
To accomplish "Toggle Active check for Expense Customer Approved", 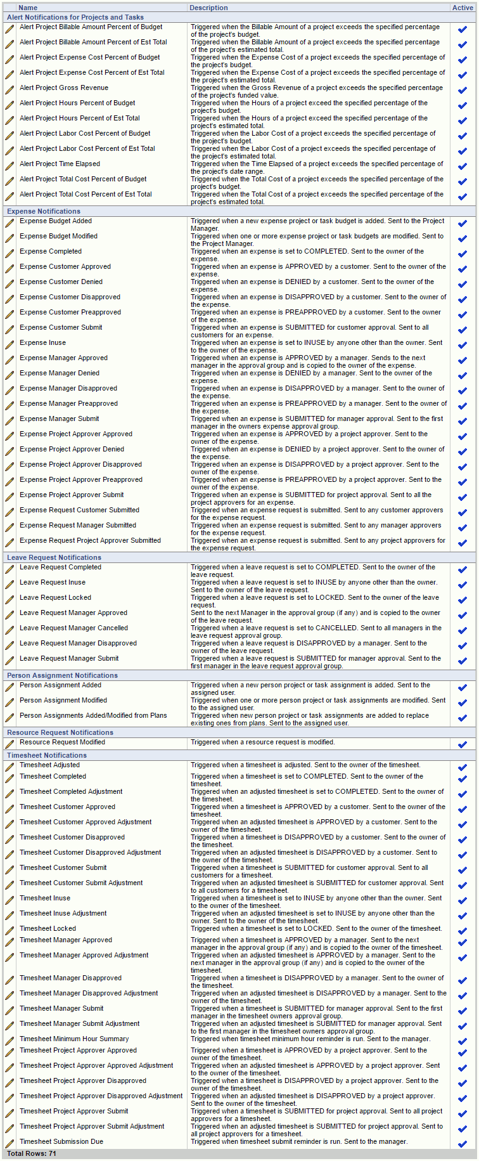I will [463, 269].
